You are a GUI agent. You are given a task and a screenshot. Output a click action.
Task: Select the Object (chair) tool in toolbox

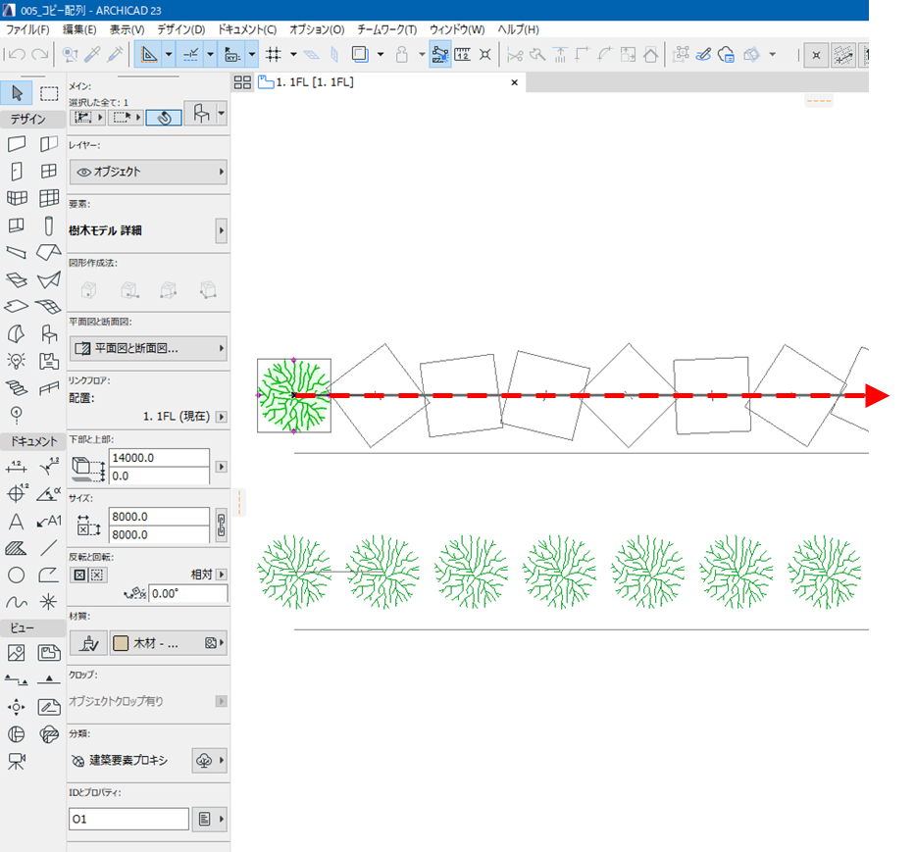click(x=49, y=333)
